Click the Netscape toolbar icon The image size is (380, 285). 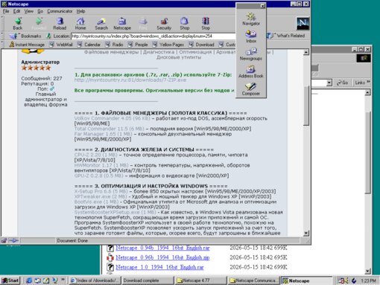coord(122,24)
